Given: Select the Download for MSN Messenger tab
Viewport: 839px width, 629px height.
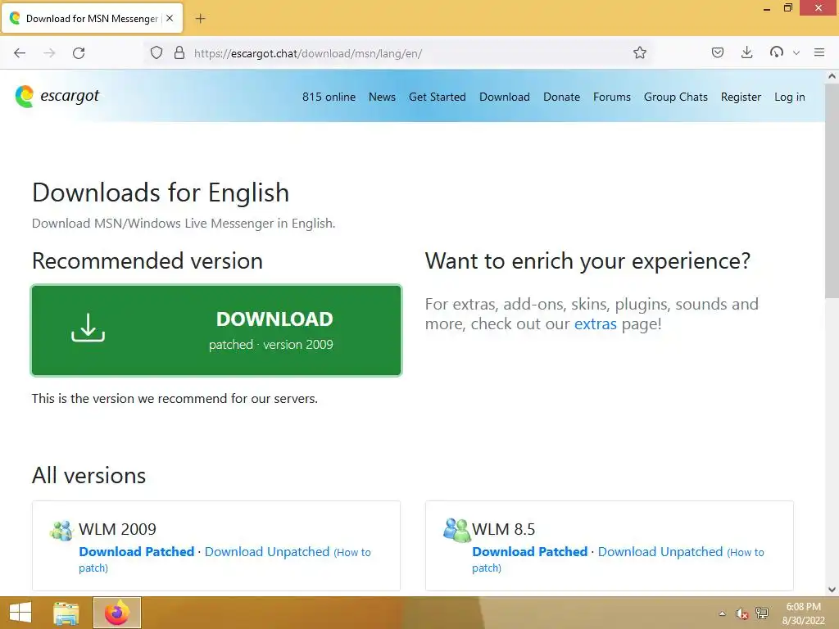Looking at the screenshot, I should click(x=92, y=19).
